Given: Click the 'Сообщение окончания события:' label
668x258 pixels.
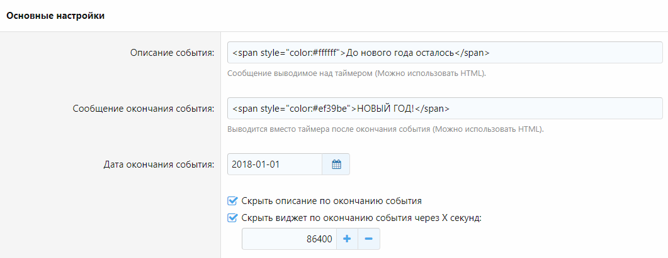Looking at the screenshot, I should click(144, 109).
